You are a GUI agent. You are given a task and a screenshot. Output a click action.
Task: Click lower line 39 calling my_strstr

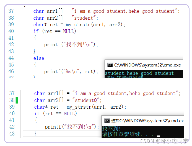(x=80, y=107)
